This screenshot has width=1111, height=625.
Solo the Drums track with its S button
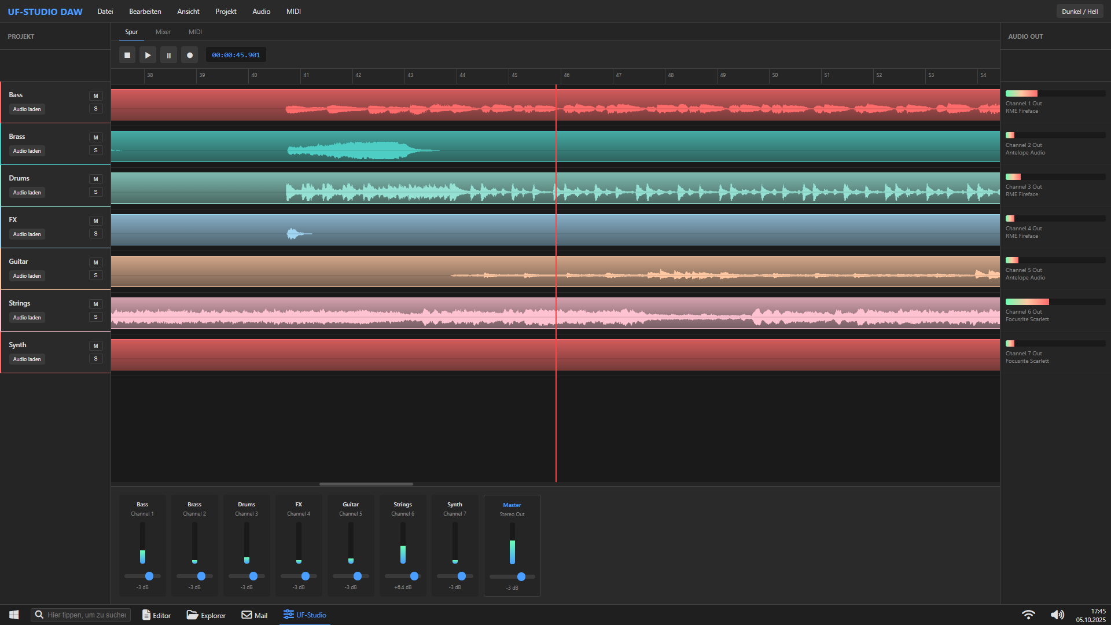click(95, 192)
